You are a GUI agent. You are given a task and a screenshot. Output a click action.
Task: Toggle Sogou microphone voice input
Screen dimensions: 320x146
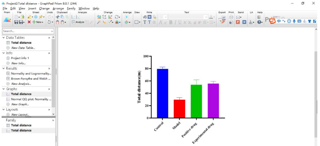point(294,21)
